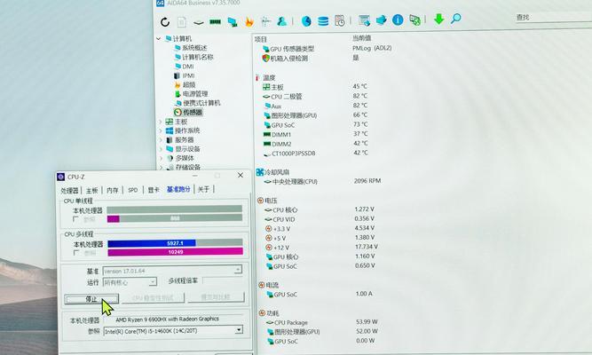This screenshot has height=355, width=592.
Task: Expand the 多媒体 tree node
Action: pyautogui.click(x=162, y=158)
